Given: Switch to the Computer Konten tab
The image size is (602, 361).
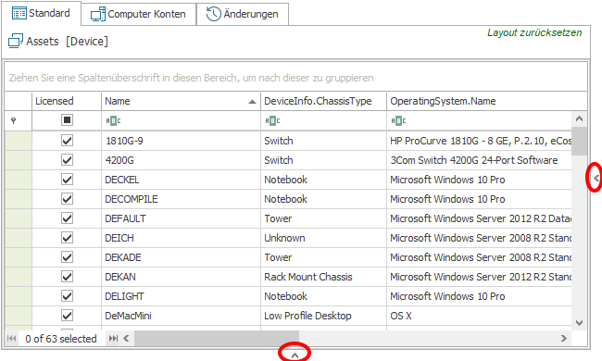Looking at the screenshot, I should 139,14.
